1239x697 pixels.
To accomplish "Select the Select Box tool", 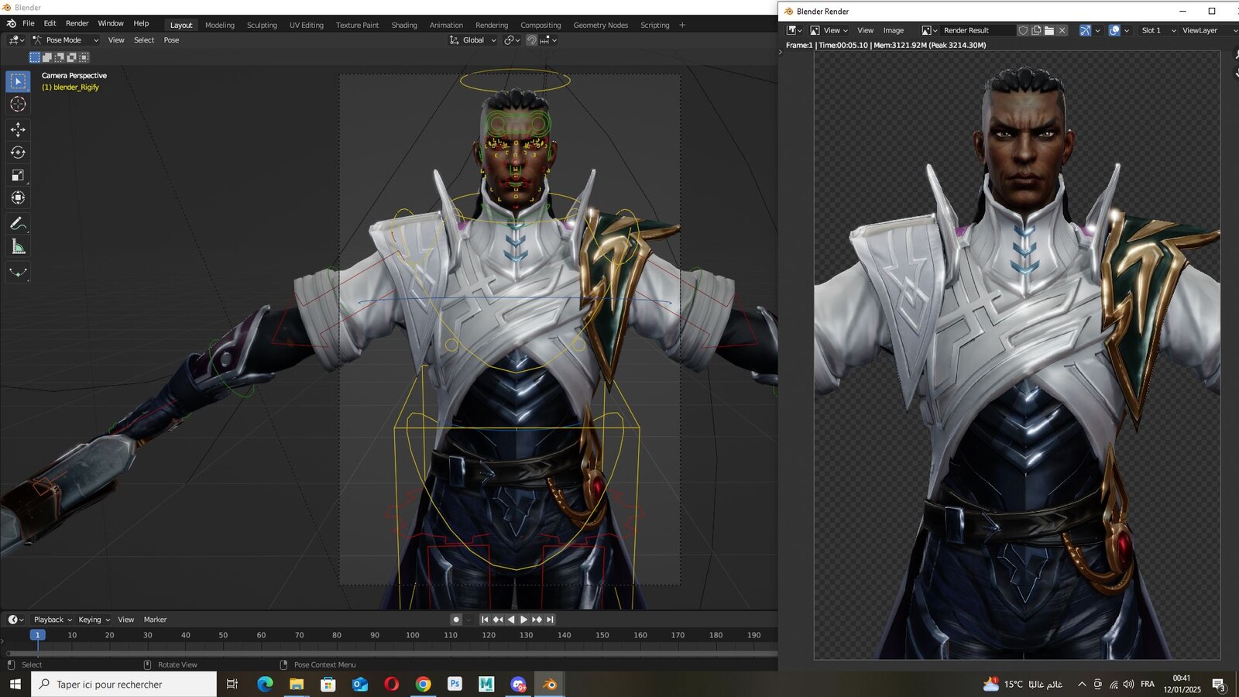I will point(18,81).
